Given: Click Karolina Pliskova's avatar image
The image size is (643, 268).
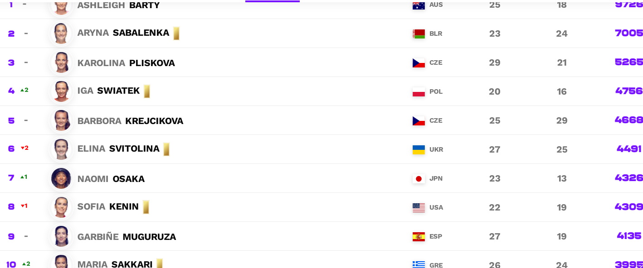Looking at the screenshot, I should 61,62.
